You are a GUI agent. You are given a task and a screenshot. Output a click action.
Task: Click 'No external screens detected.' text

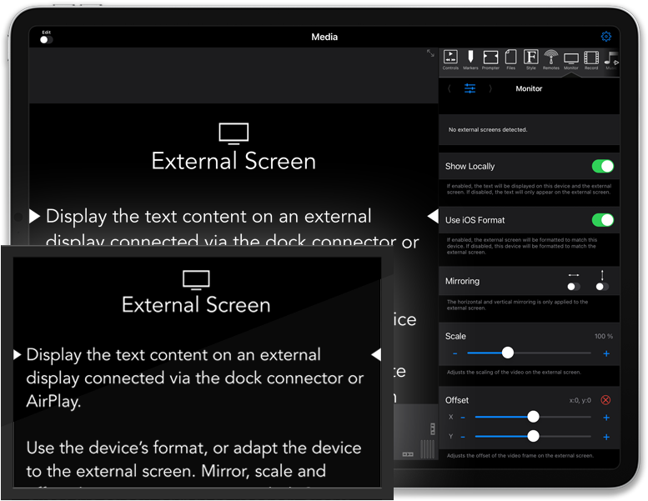488,130
